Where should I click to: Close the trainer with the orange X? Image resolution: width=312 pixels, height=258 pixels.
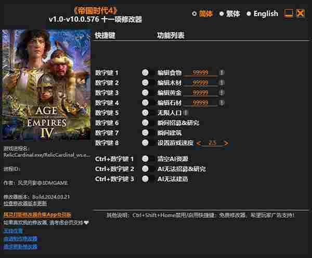(x=300, y=14)
